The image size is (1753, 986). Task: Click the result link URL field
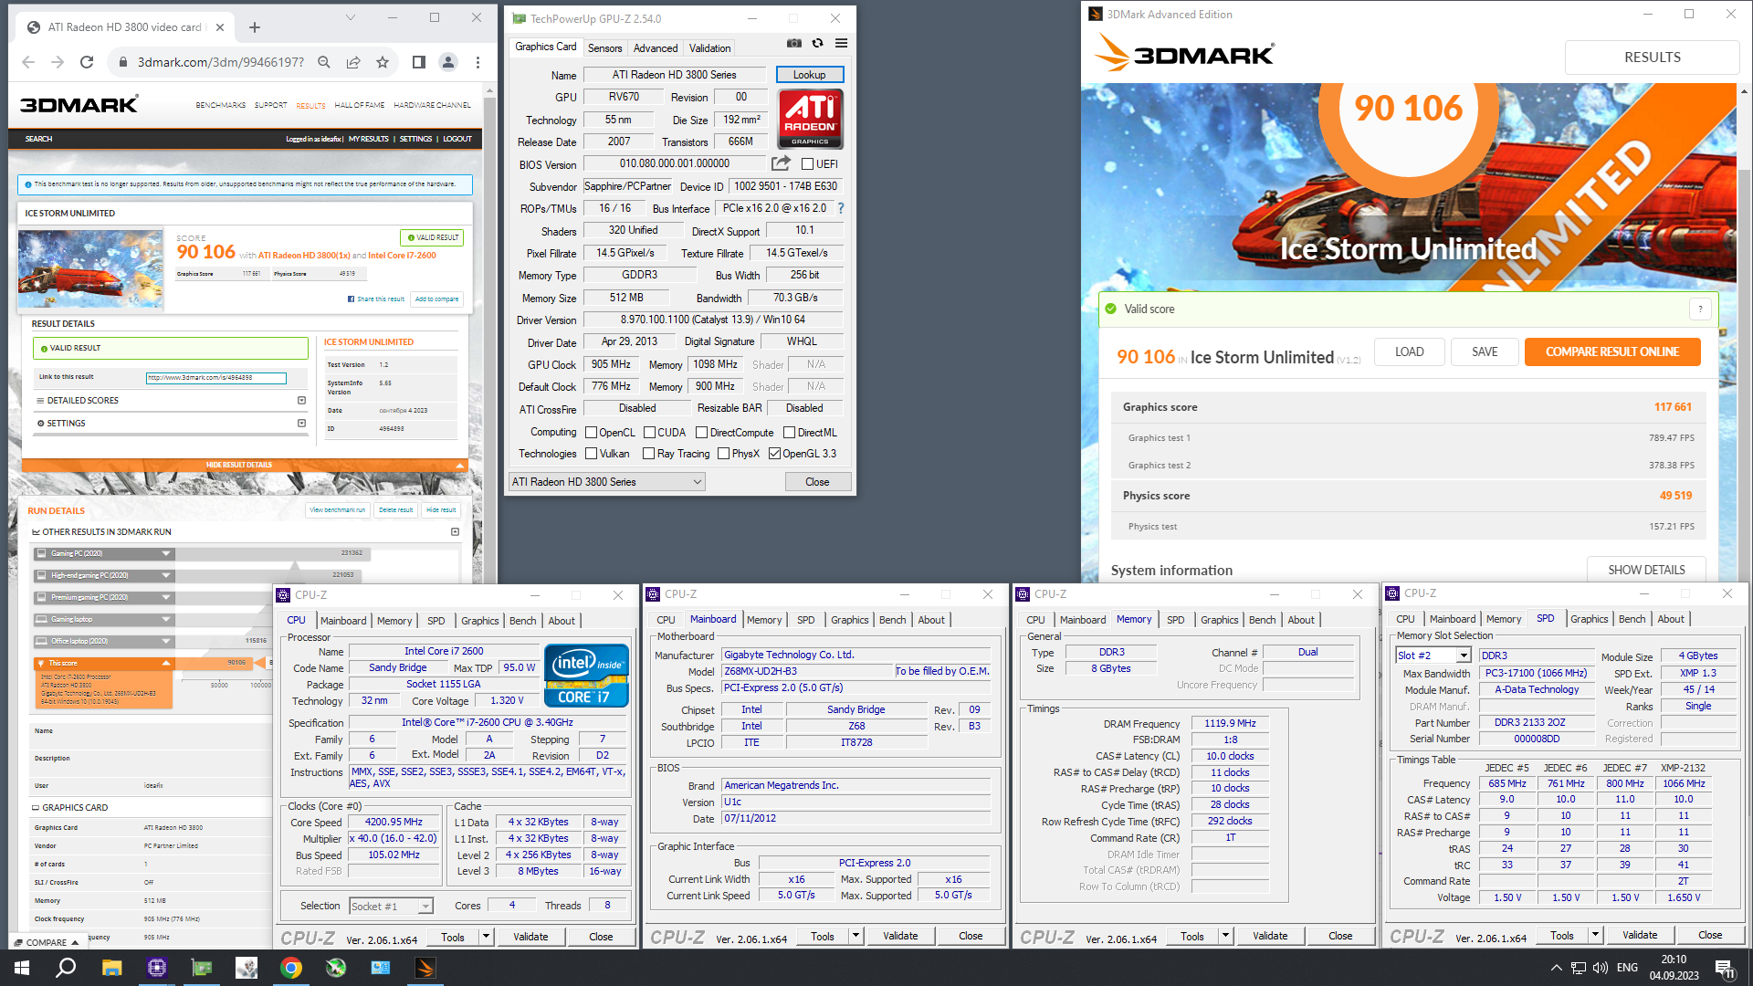click(x=216, y=378)
